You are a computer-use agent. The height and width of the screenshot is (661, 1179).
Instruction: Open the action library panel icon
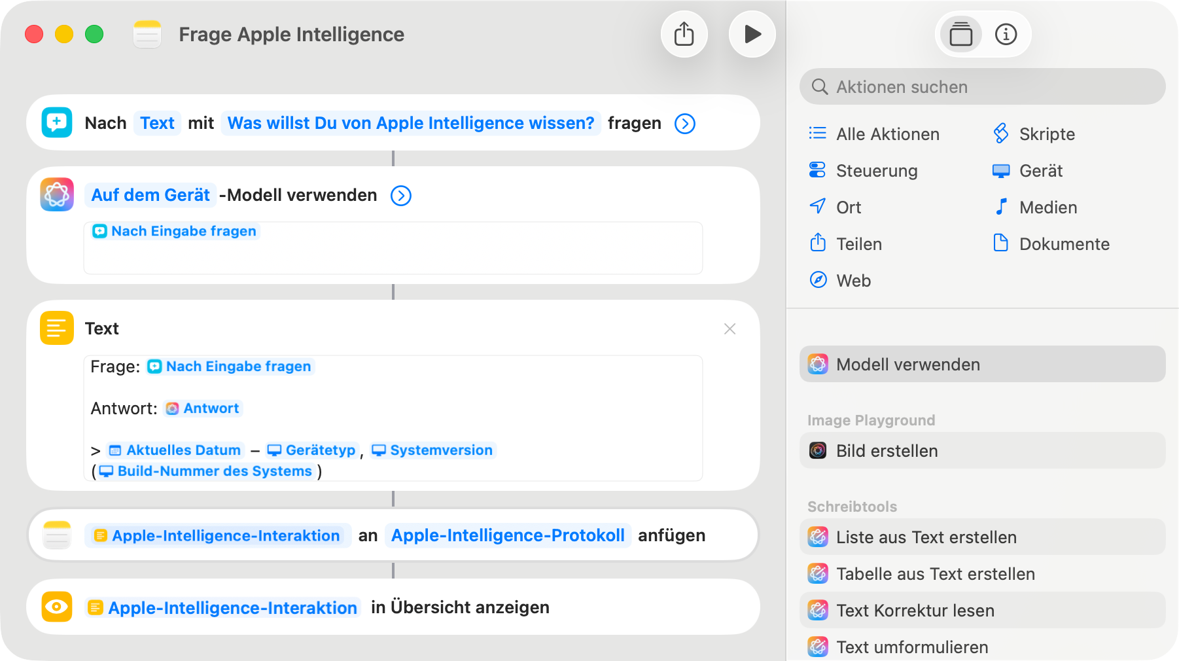click(960, 34)
